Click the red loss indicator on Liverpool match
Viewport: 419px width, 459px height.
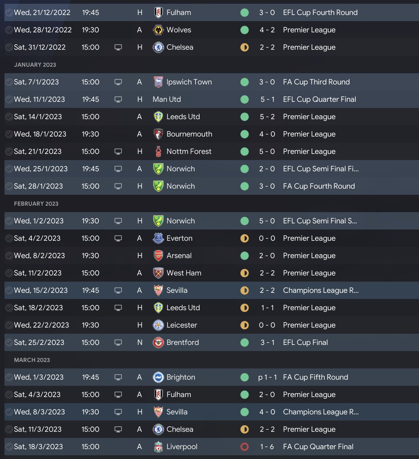coord(245,447)
